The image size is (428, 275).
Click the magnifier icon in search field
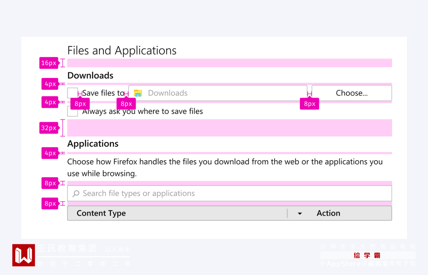click(x=76, y=193)
